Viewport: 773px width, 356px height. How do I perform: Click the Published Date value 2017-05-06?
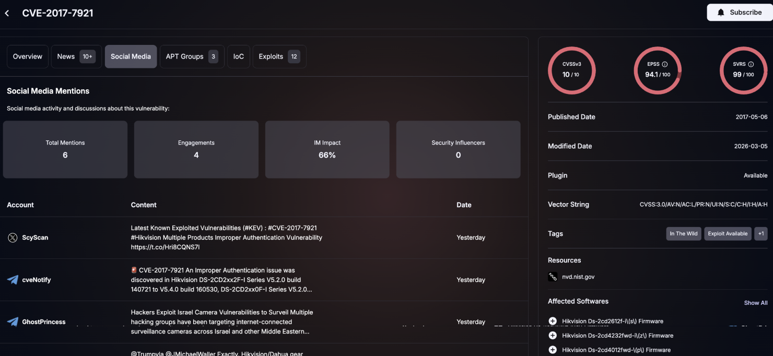pos(752,117)
